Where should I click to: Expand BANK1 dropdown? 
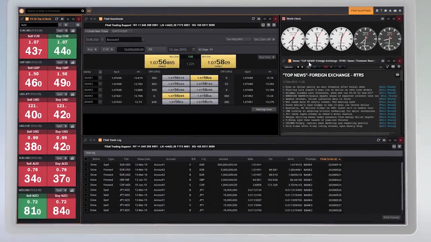click(100, 78)
